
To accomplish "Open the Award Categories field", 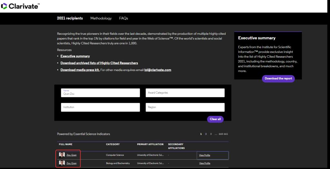I will [185, 93].
